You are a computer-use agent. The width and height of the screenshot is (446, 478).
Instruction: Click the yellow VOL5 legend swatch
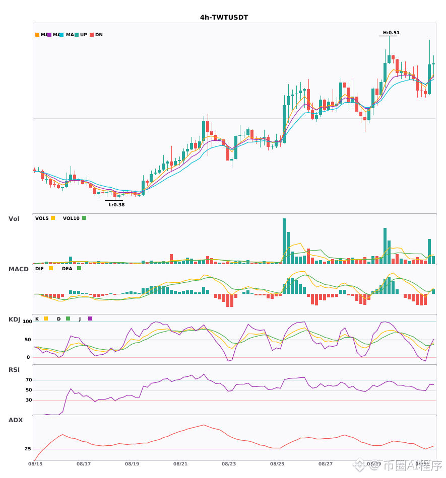point(53,218)
